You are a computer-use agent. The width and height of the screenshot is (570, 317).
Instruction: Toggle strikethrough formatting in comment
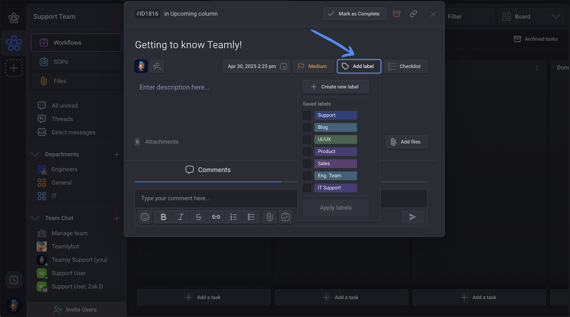coord(198,217)
